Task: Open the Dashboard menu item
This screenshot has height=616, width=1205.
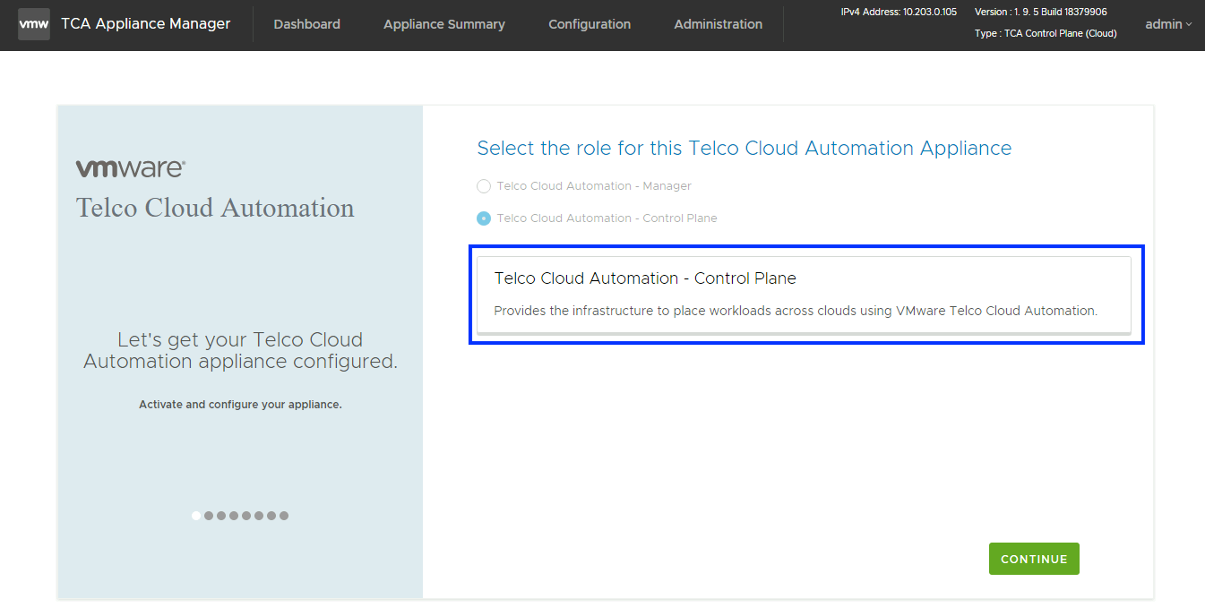Action: 306,24
